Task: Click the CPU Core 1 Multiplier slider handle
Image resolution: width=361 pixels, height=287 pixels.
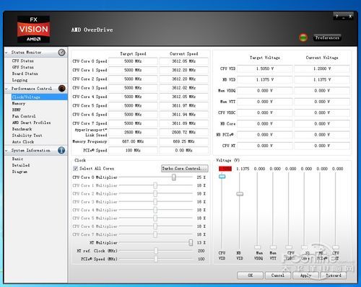Action: point(155,185)
